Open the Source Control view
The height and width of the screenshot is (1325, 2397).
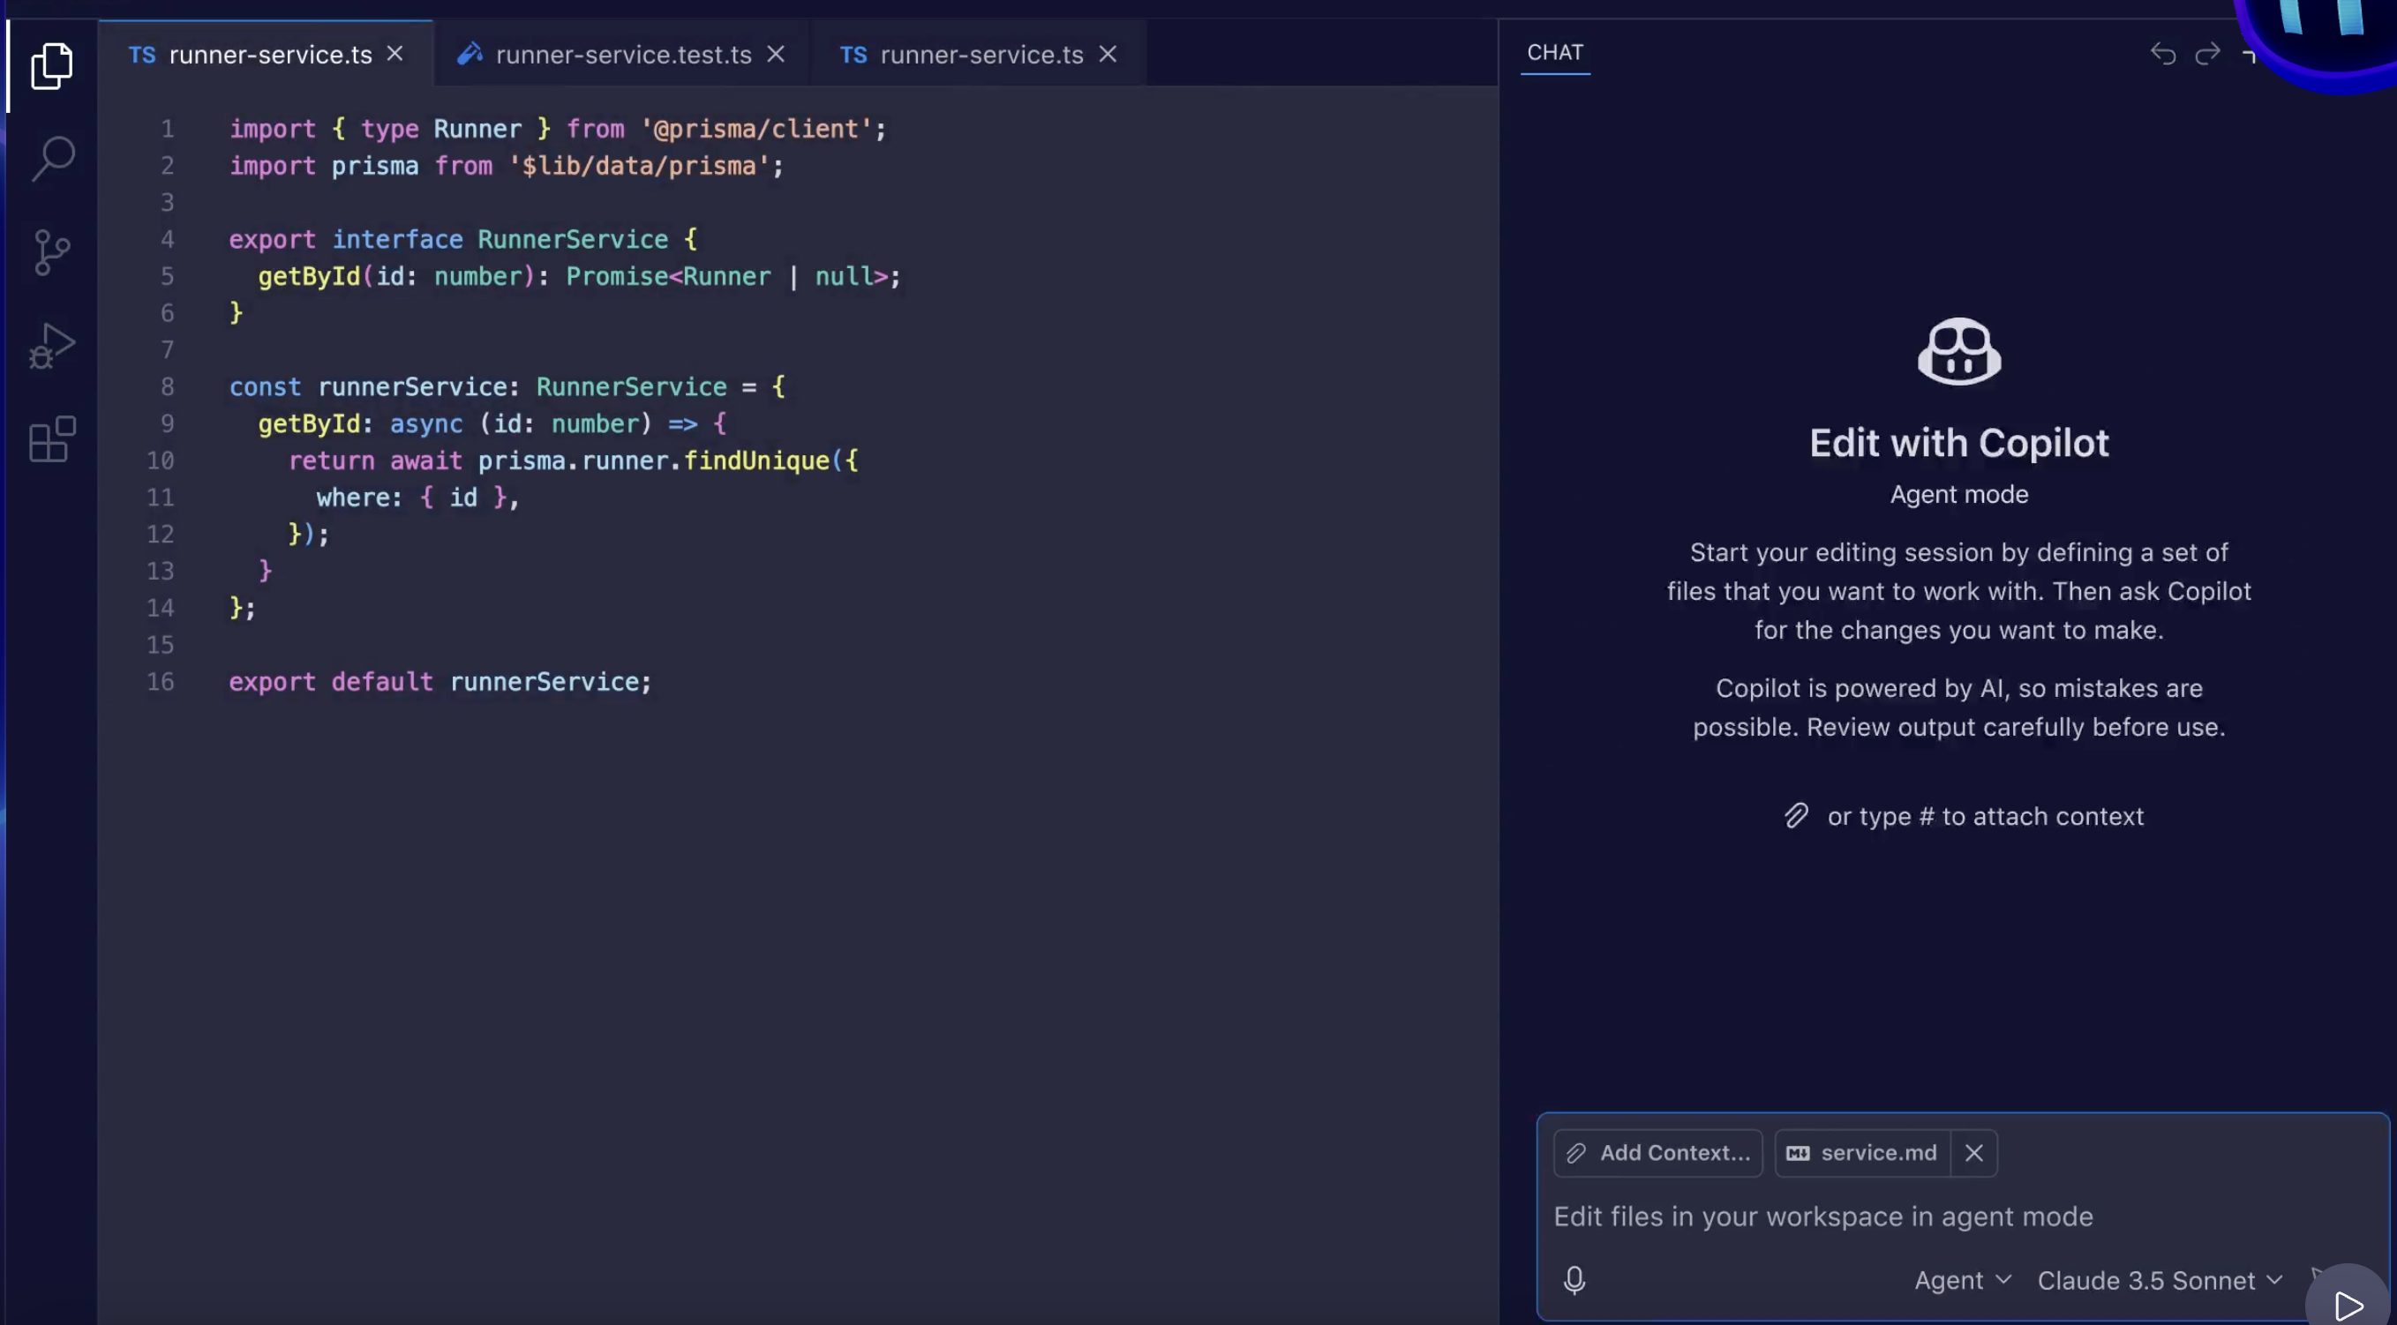click(x=52, y=252)
